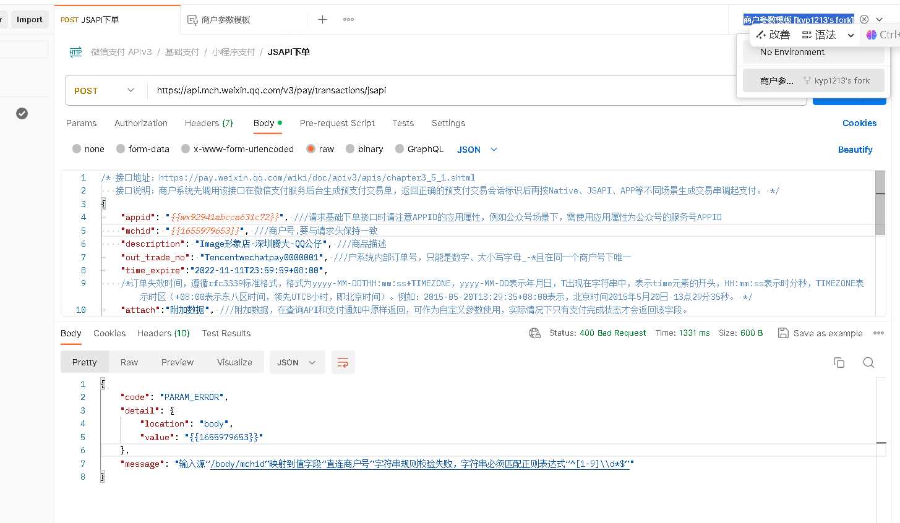Screen dimensions: 900x523
Task: Open the Test Results tab
Action: click(x=226, y=333)
